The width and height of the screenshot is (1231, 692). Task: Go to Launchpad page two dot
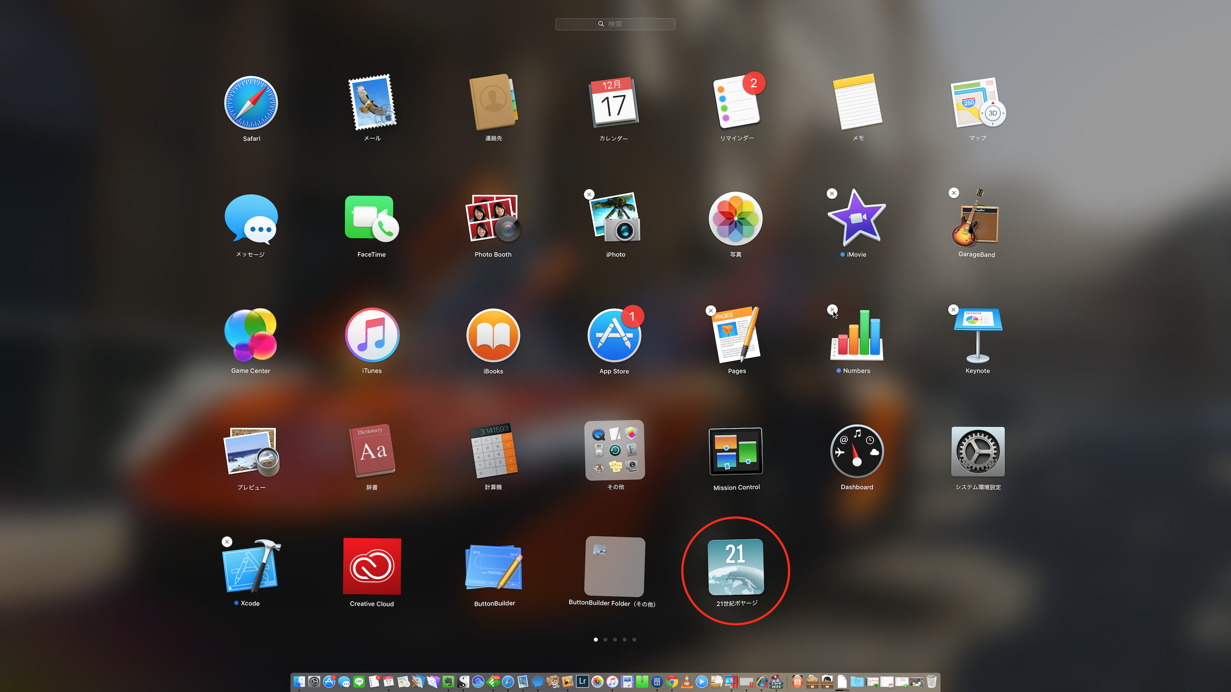(605, 640)
